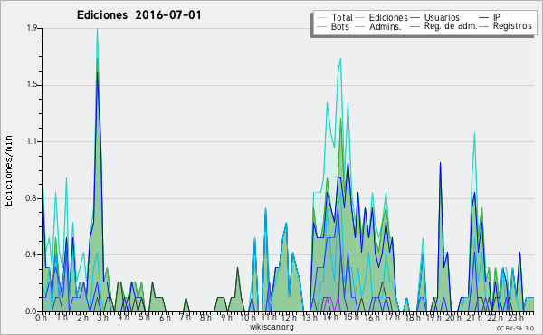
Task: Click the chart title 'Ediciones 2016-07-01'
Action: click(138, 15)
